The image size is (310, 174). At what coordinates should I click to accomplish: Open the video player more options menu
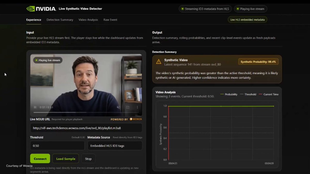(x=137, y=107)
